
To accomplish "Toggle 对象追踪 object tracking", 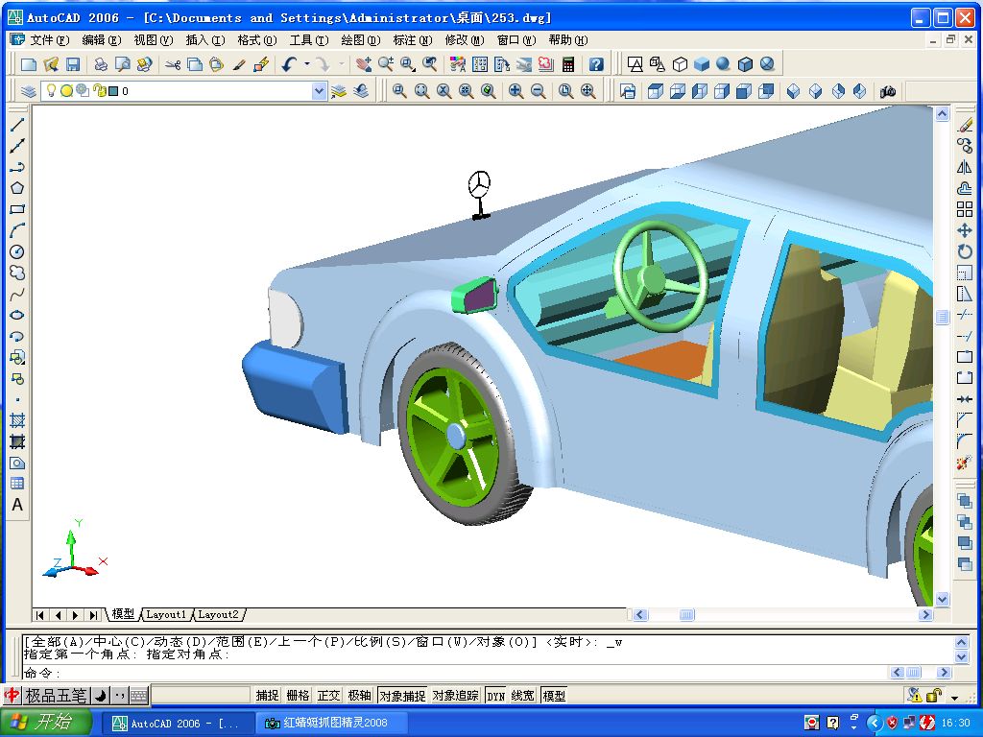I will tap(456, 696).
